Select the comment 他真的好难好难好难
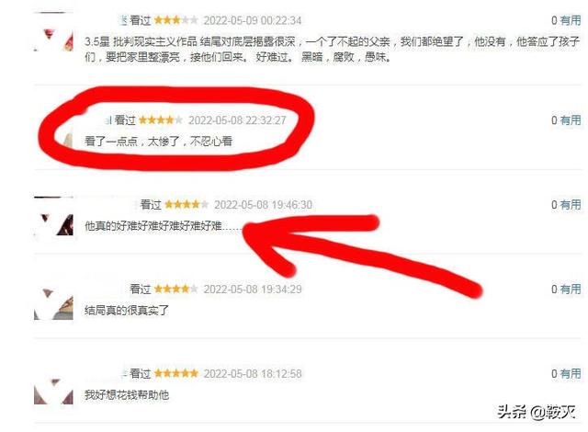The width and height of the screenshot is (588, 432). (x=164, y=226)
